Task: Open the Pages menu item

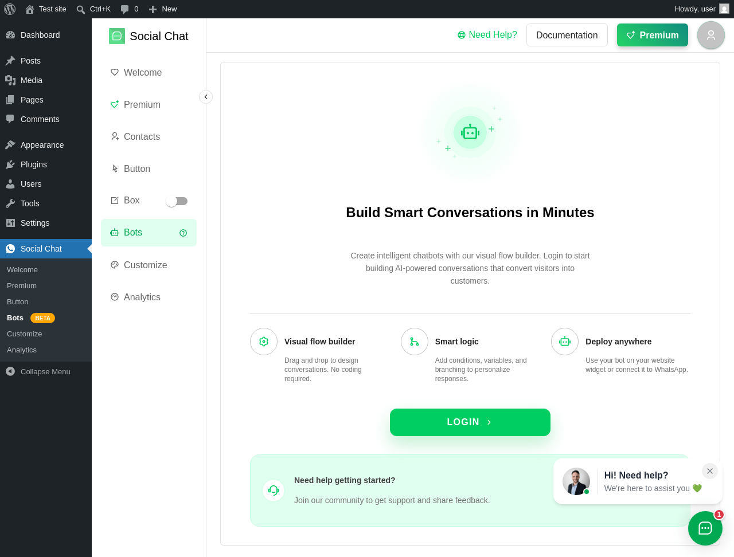Action: [x=46, y=100]
